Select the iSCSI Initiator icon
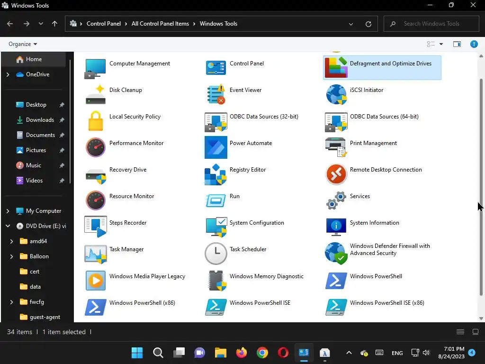The height and width of the screenshot is (364, 485). click(336, 94)
